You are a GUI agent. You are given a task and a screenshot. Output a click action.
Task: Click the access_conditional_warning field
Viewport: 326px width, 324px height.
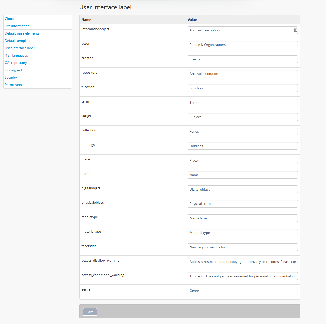pyautogui.click(x=243, y=276)
